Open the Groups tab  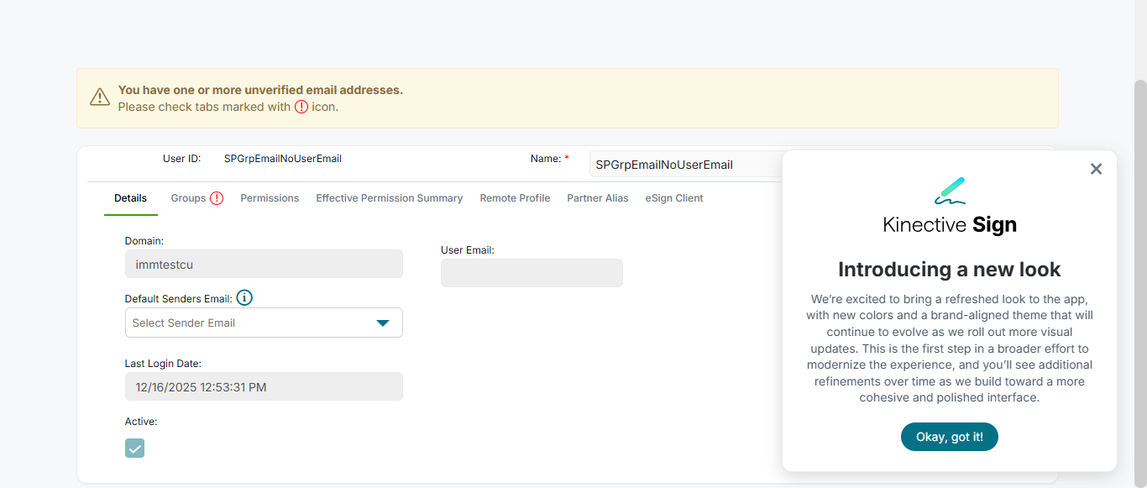188,198
